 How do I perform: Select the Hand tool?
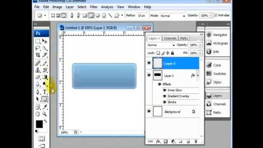coord(38,114)
